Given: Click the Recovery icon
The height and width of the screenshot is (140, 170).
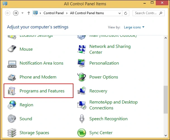Looking at the screenshot, I should [82, 91].
